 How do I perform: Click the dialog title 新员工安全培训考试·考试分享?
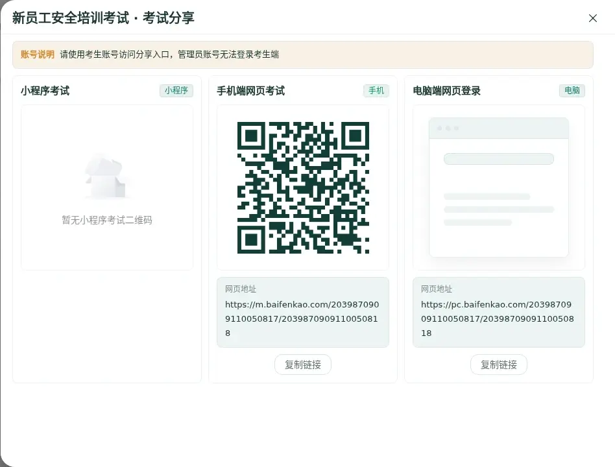pyautogui.click(x=103, y=18)
